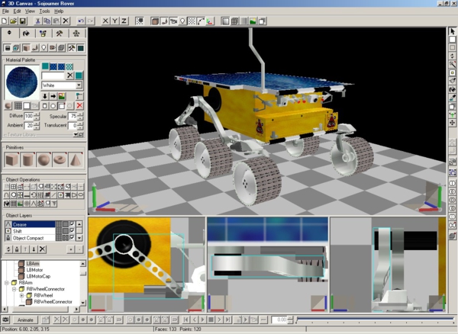458x334 pixels.
Task: Click the Animate button
Action: coord(25,320)
